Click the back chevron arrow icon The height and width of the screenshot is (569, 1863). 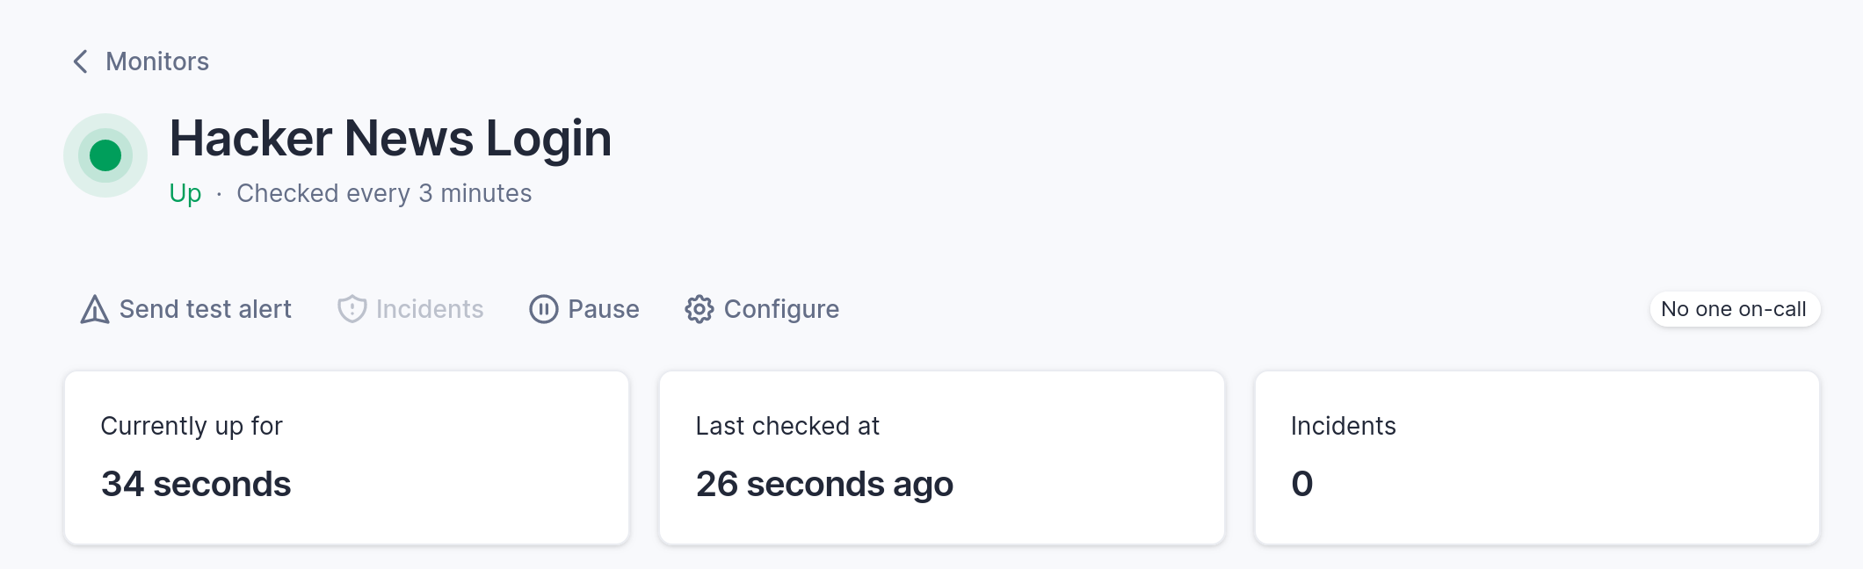click(80, 61)
